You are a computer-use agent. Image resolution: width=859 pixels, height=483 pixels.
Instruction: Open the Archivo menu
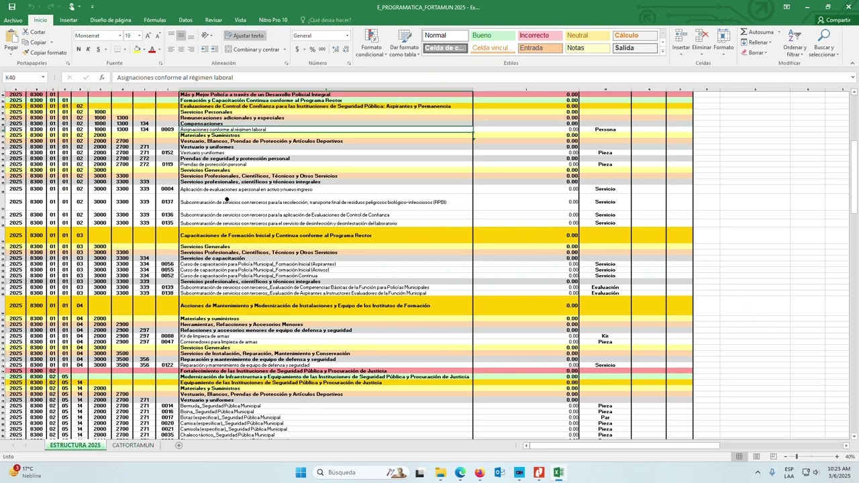point(13,20)
